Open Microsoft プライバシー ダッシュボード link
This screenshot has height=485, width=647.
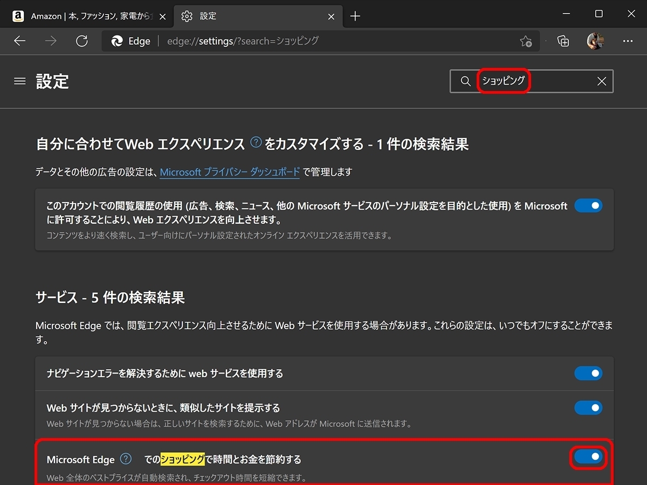point(230,172)
